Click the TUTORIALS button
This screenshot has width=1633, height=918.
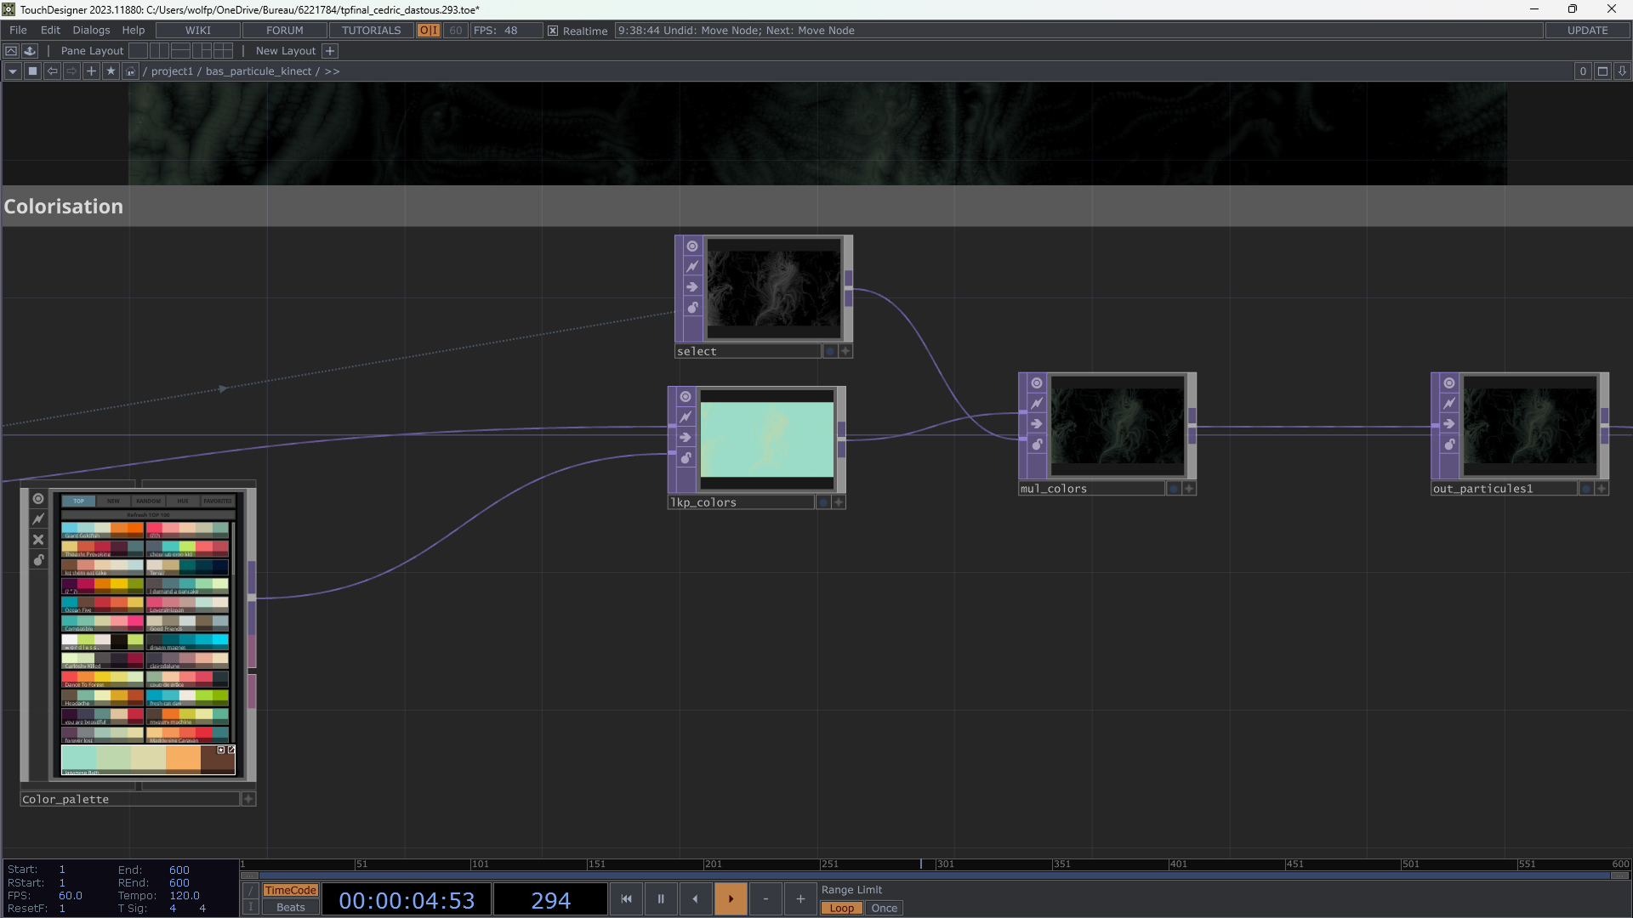[371, 31]
